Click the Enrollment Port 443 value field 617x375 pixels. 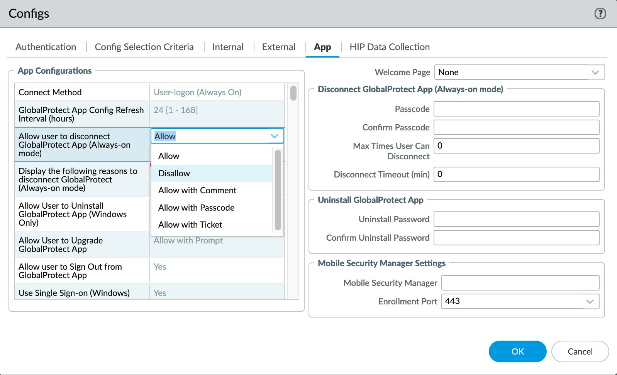click(513, 301)
